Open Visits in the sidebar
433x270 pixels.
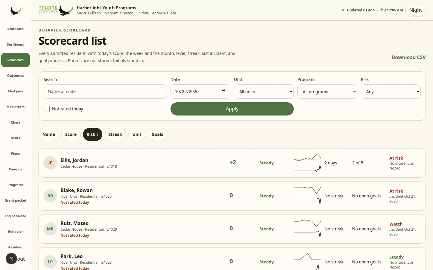coord(16,138)
